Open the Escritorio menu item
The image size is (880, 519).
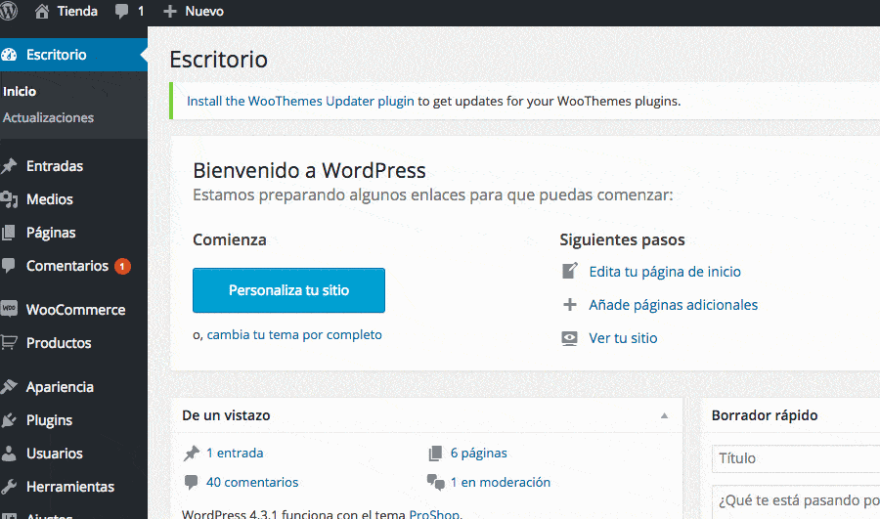point(73,55)
